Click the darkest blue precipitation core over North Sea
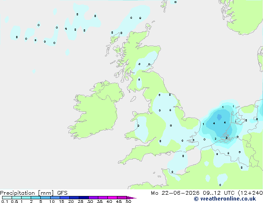Image resolution: width=263 pixels, height=203 pixels. (219, 117)
